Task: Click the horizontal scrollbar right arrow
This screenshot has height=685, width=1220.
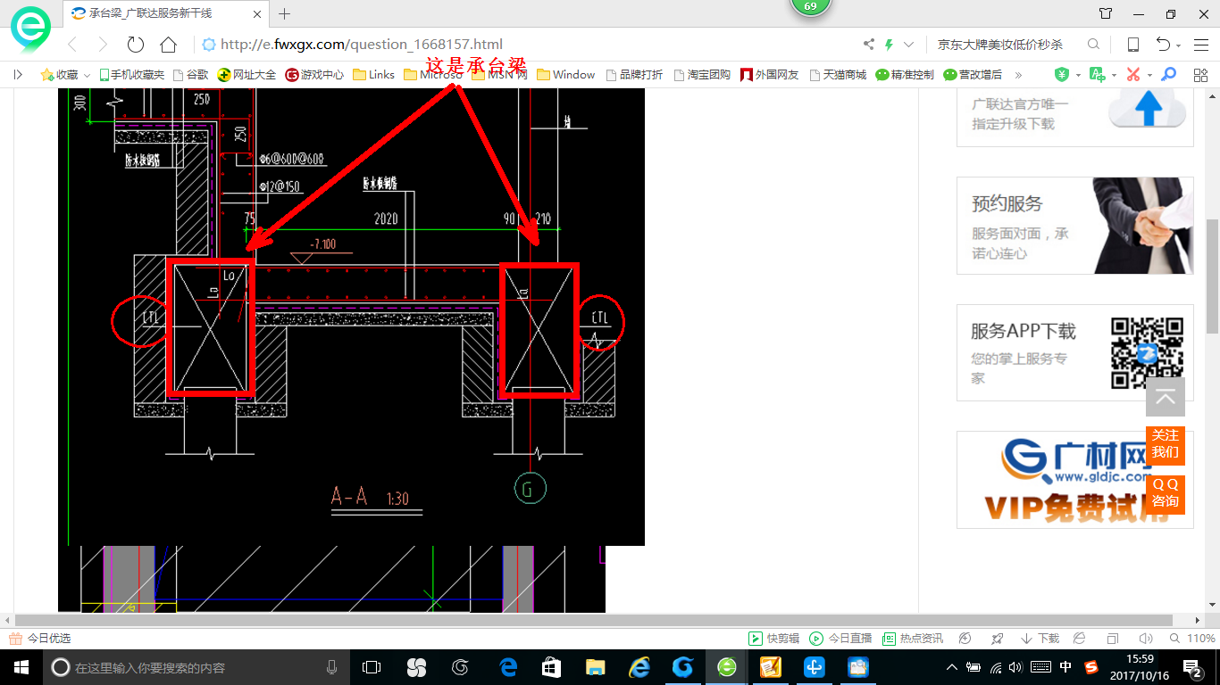Action: coord(1199,620)
